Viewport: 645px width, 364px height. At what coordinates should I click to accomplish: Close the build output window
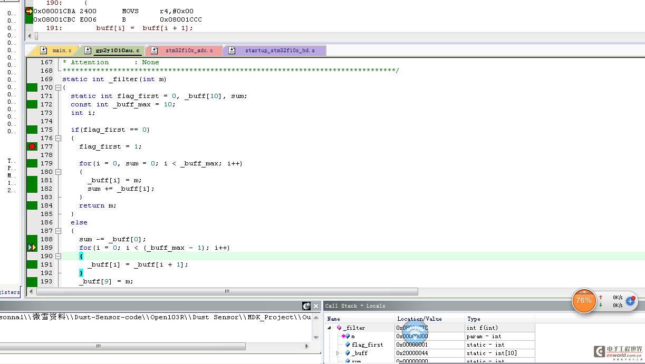pos(316,306)
